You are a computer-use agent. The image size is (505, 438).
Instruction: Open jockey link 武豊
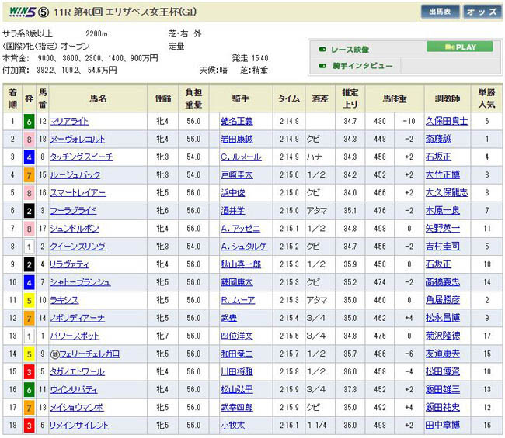tap(228, 318)
